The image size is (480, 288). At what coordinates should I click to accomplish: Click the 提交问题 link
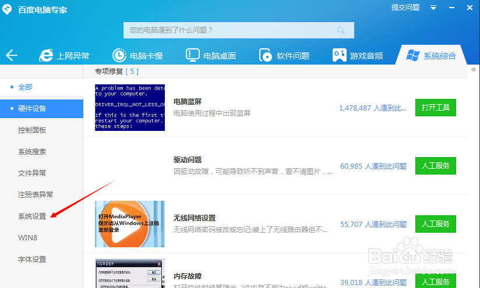[x=405, y=8]
